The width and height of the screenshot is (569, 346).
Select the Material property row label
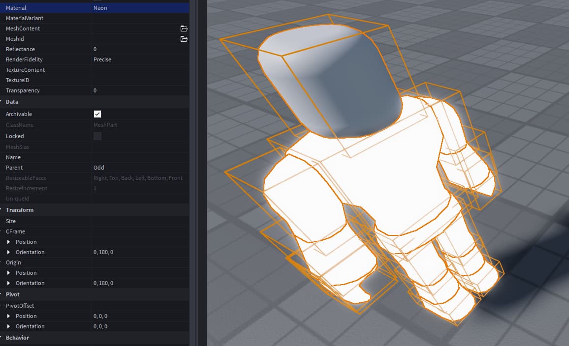(16, 7)
